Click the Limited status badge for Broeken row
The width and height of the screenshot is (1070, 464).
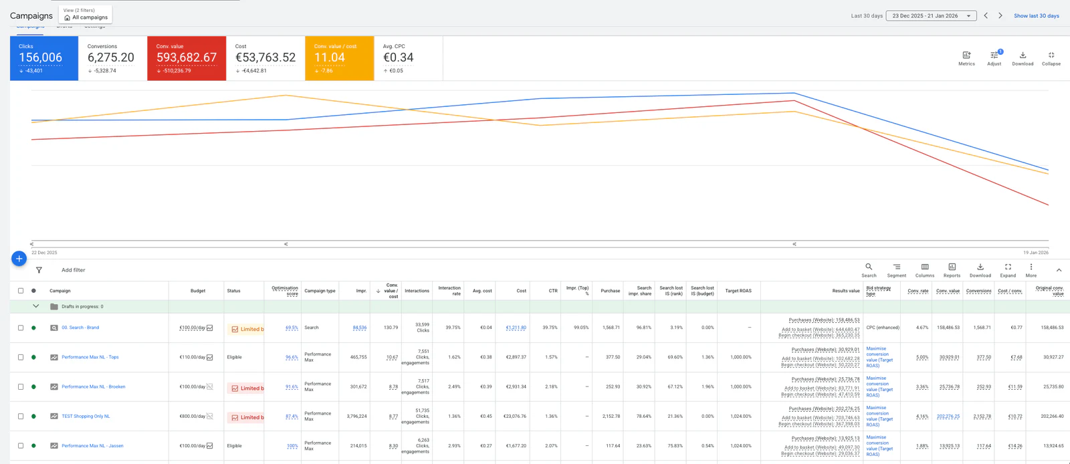point(246,388)
